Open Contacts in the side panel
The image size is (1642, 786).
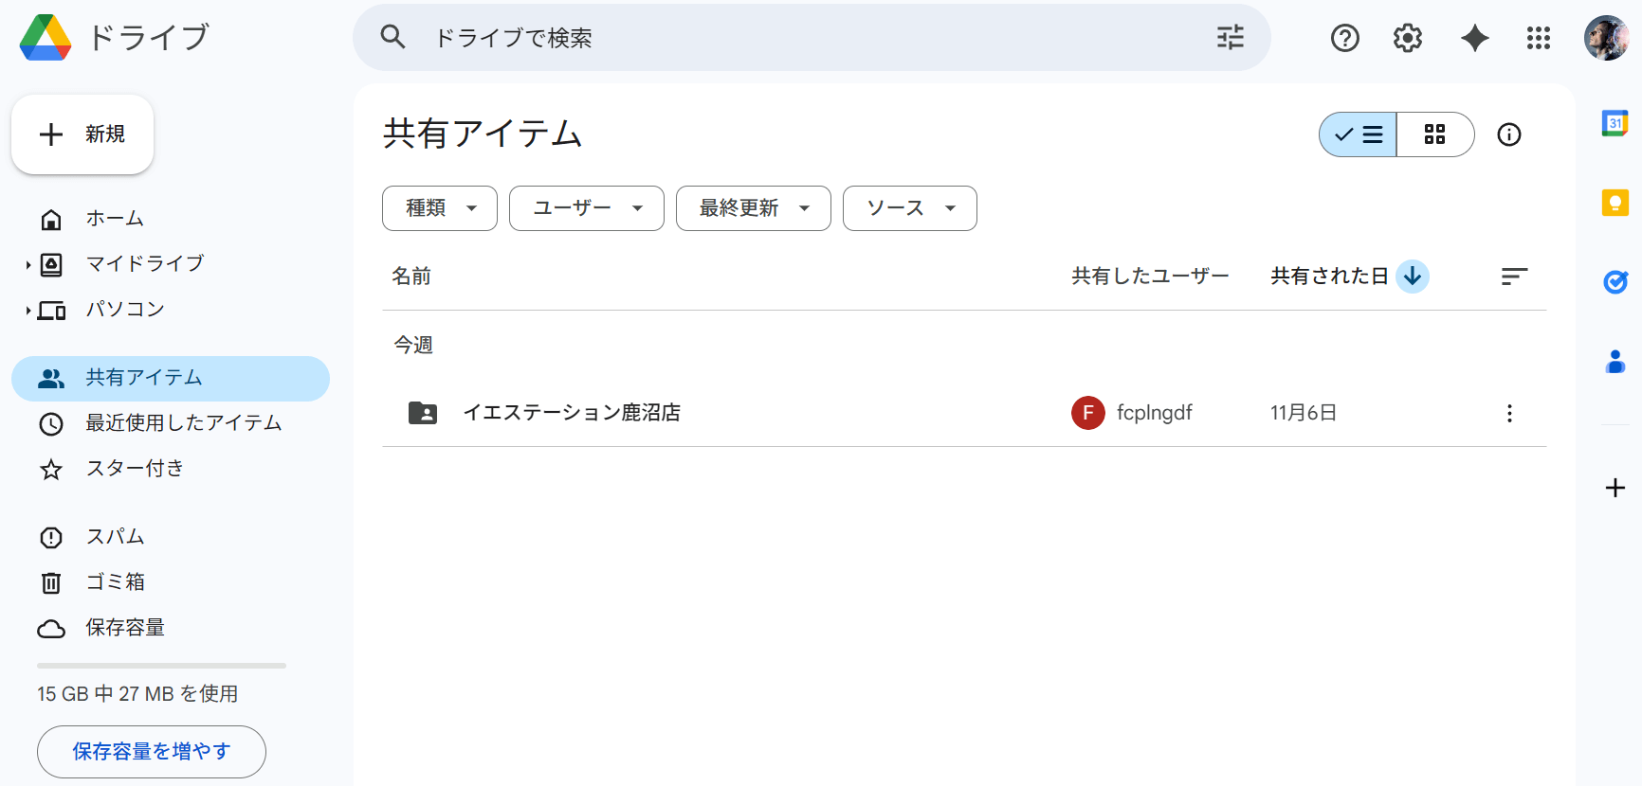[x=1615, y=361]
